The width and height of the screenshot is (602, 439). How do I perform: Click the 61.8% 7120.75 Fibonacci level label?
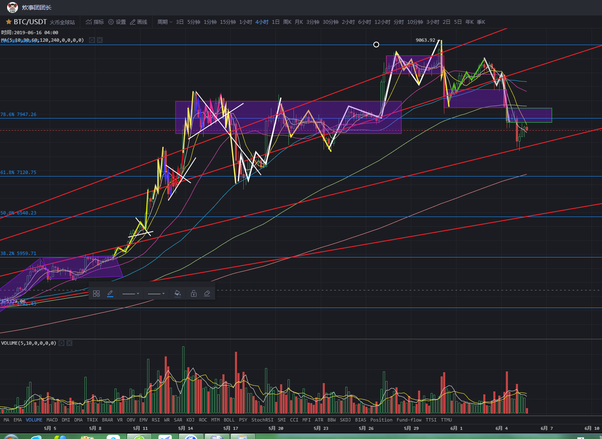(18, 172)
